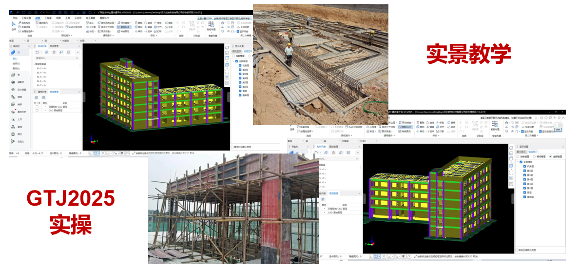Select 土方 category in upper-left navigation bar
This screenshot has height=270, width=578.
pos(18,119)
